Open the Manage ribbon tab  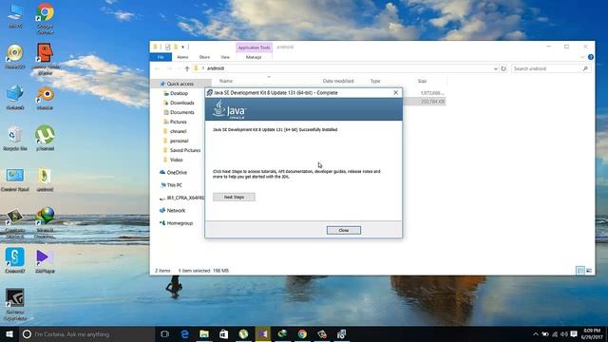click(254, 57)
